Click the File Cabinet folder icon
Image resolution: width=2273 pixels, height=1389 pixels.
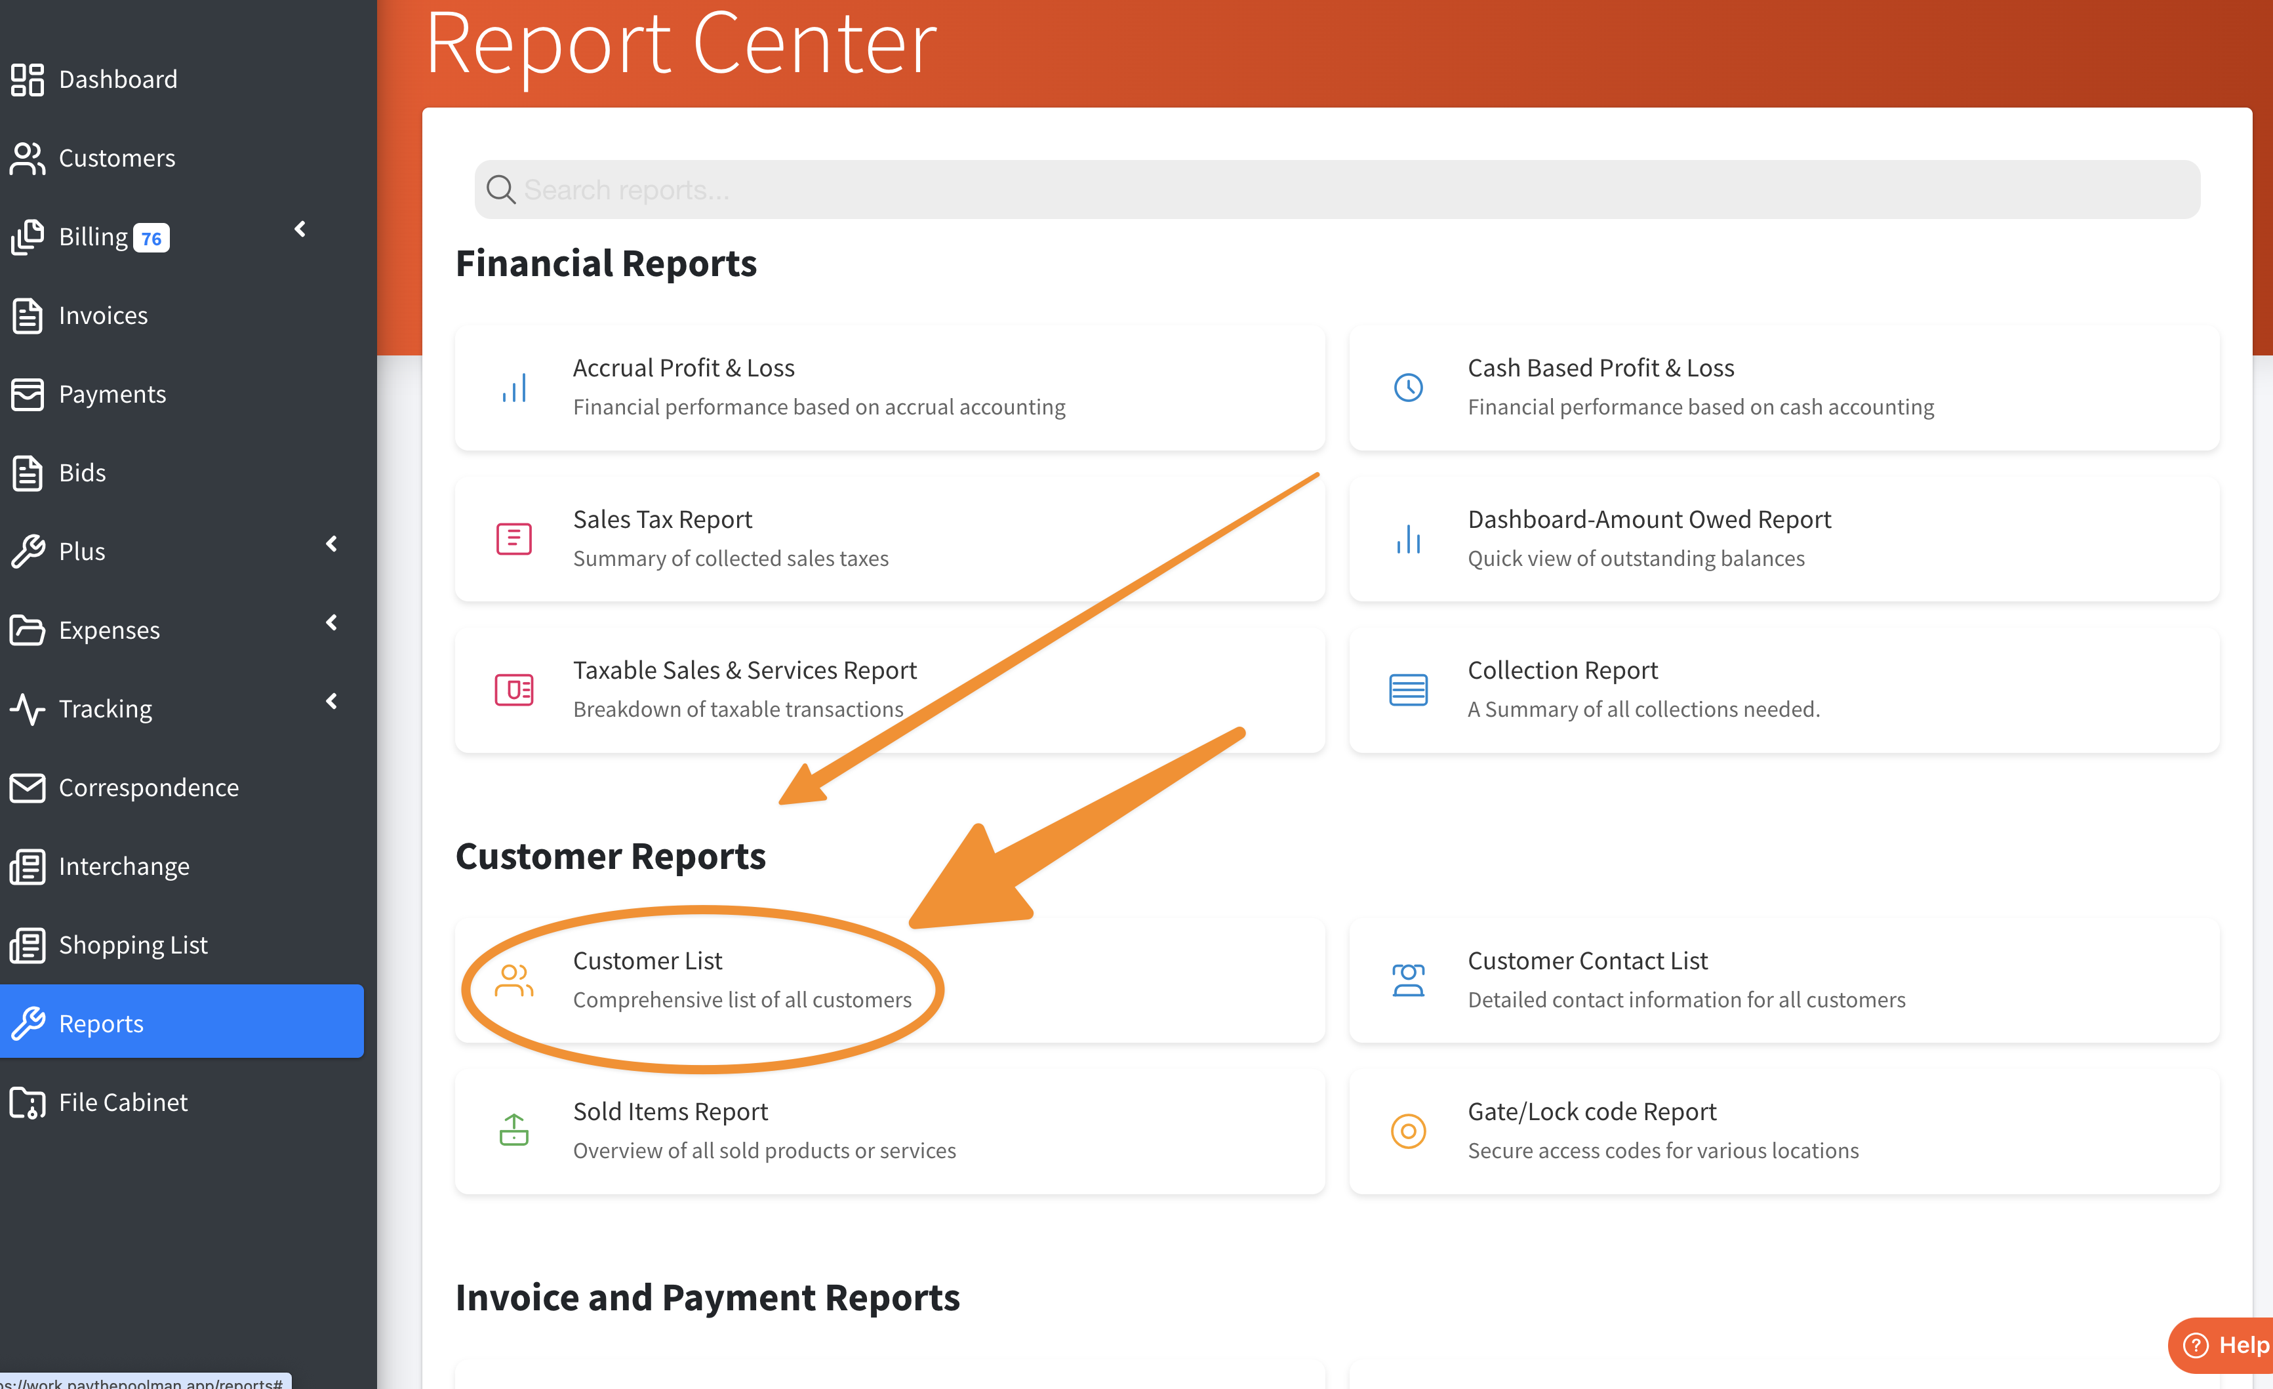(28, 1102)
